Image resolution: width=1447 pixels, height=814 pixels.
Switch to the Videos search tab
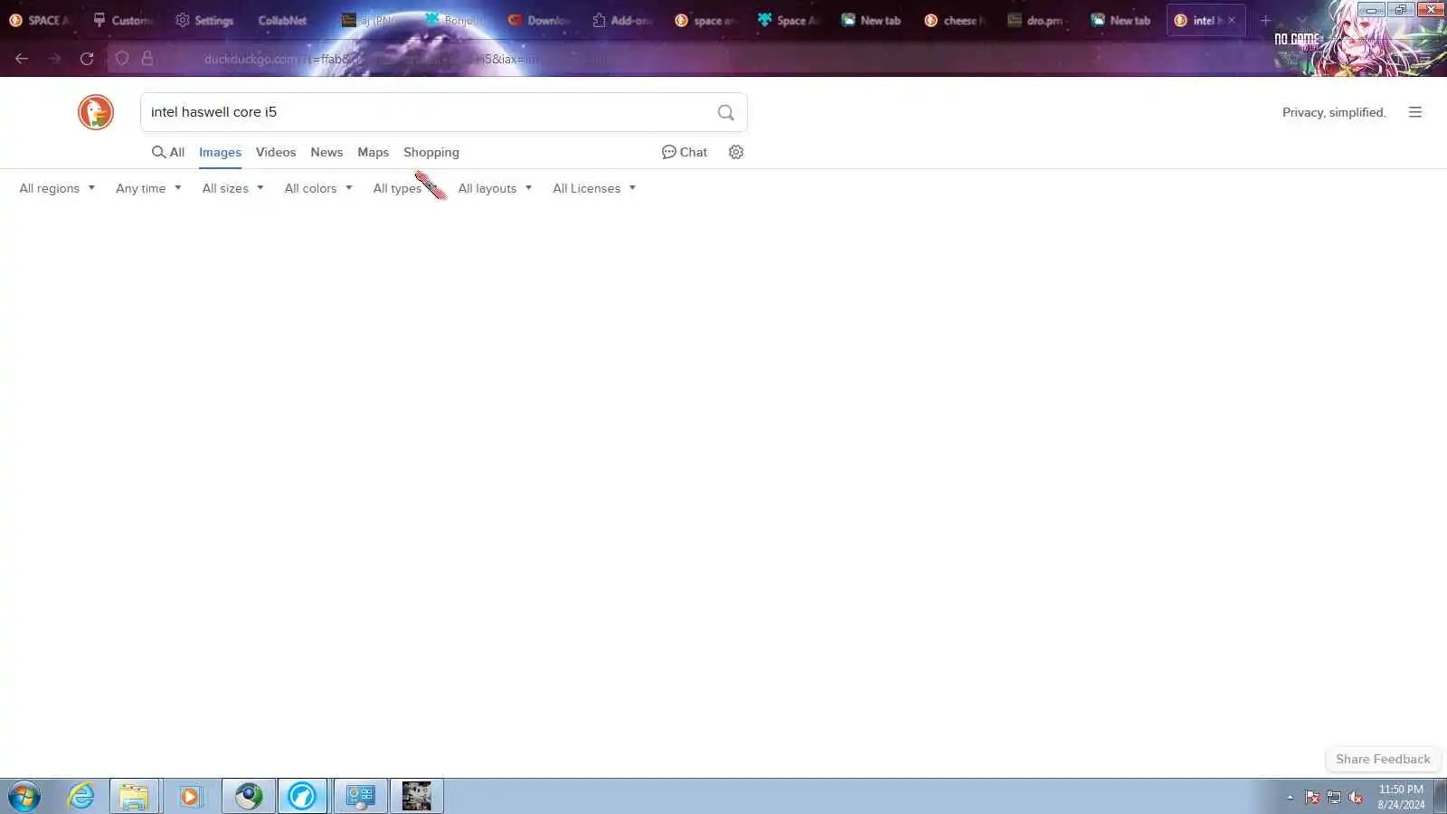pos(276,152)
